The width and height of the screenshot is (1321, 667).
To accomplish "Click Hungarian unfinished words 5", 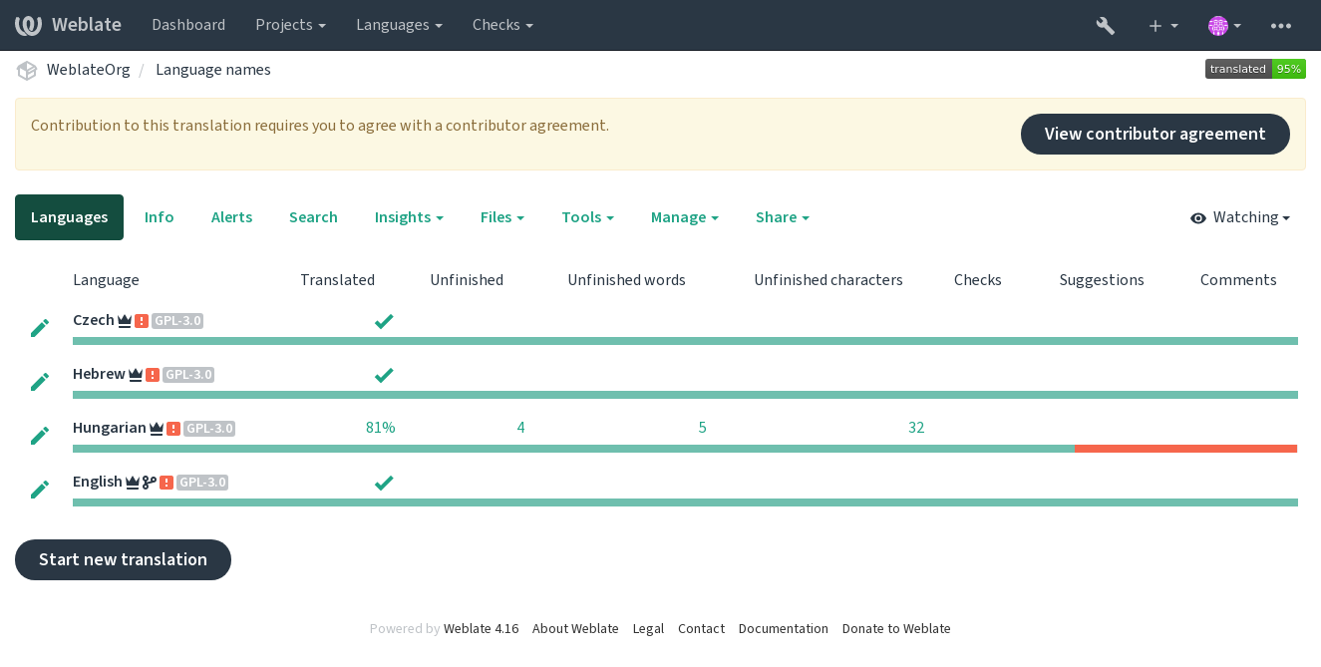I will tap(703, 428).
